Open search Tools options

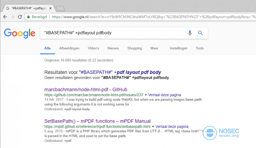coord(200,48)
